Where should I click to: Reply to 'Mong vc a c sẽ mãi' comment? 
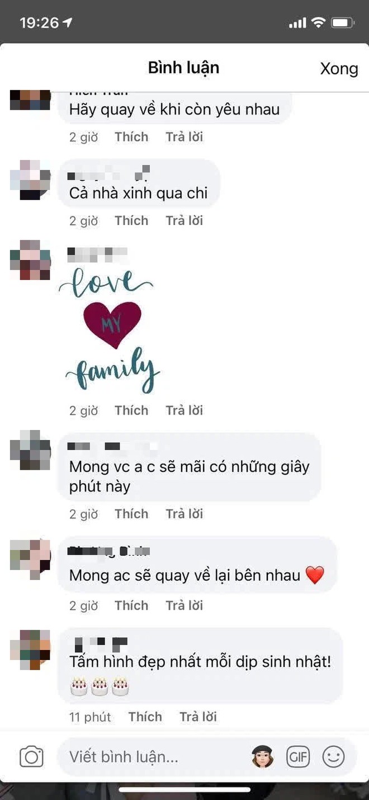(184, 514)
